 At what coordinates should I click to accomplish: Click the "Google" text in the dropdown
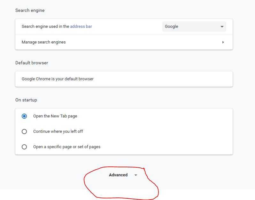tap(172, 27)
